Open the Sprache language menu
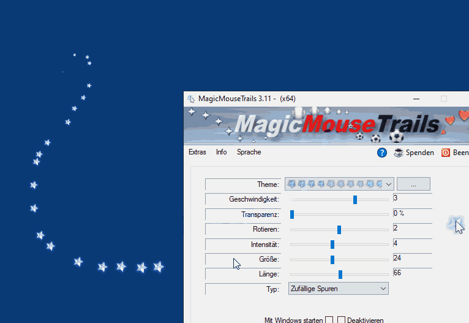 (249, 152)
